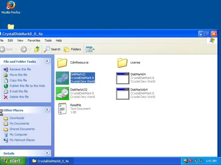The width and height of the screenshot is (221, 165).
Task: Click Publish this file to the Web link
Action: tap(27, 86)
